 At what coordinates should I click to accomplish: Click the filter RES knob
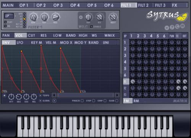coord(55,17)
